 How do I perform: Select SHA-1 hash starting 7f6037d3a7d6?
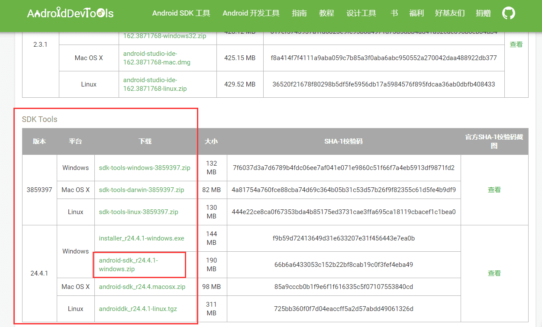click(x=344, y=168)
